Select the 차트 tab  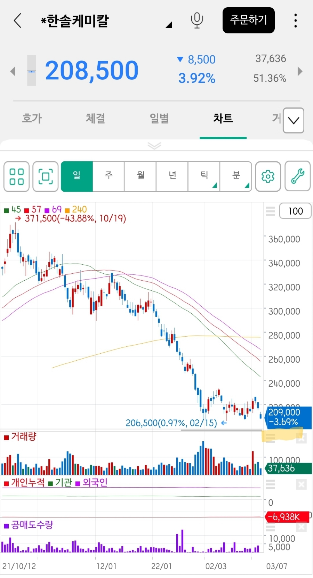click(223, 118)
